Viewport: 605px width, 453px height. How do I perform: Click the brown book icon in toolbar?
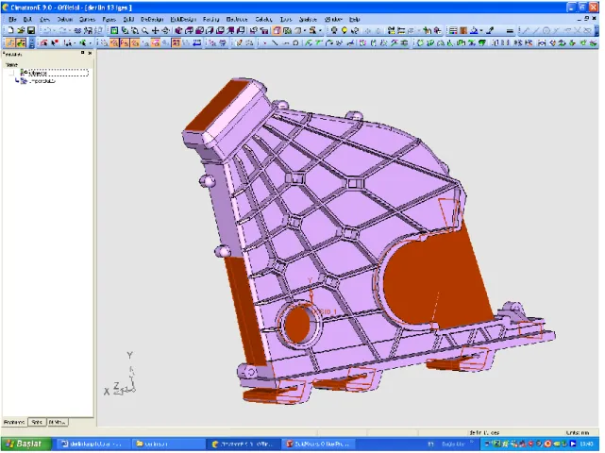463,30
